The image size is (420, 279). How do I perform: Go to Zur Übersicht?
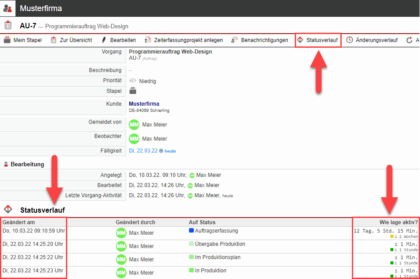[x=71, y=40]
